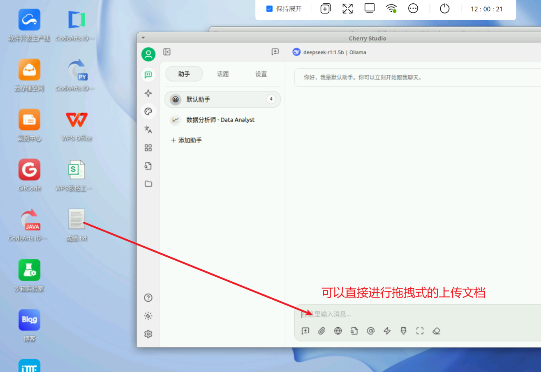541x372 pixels.
Task: Select WPS Office desktop icon
Action: (76, 126)
